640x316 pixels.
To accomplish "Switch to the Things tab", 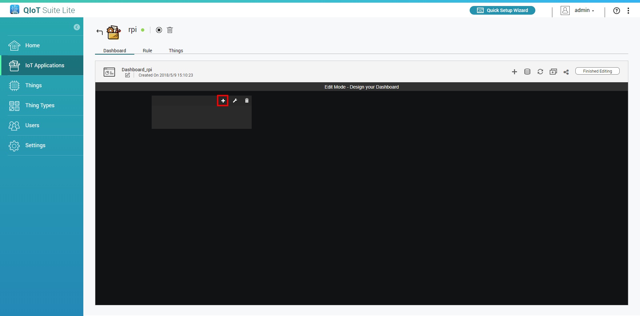I will click(176, 51).
